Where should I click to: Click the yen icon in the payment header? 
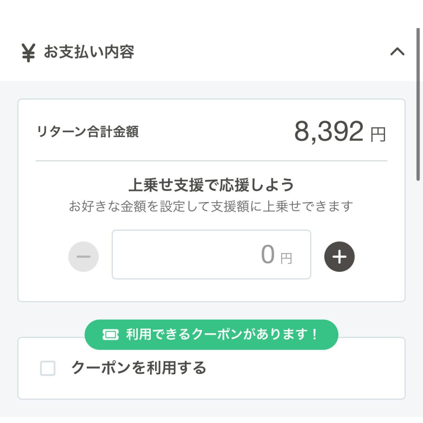coord(28,52)
